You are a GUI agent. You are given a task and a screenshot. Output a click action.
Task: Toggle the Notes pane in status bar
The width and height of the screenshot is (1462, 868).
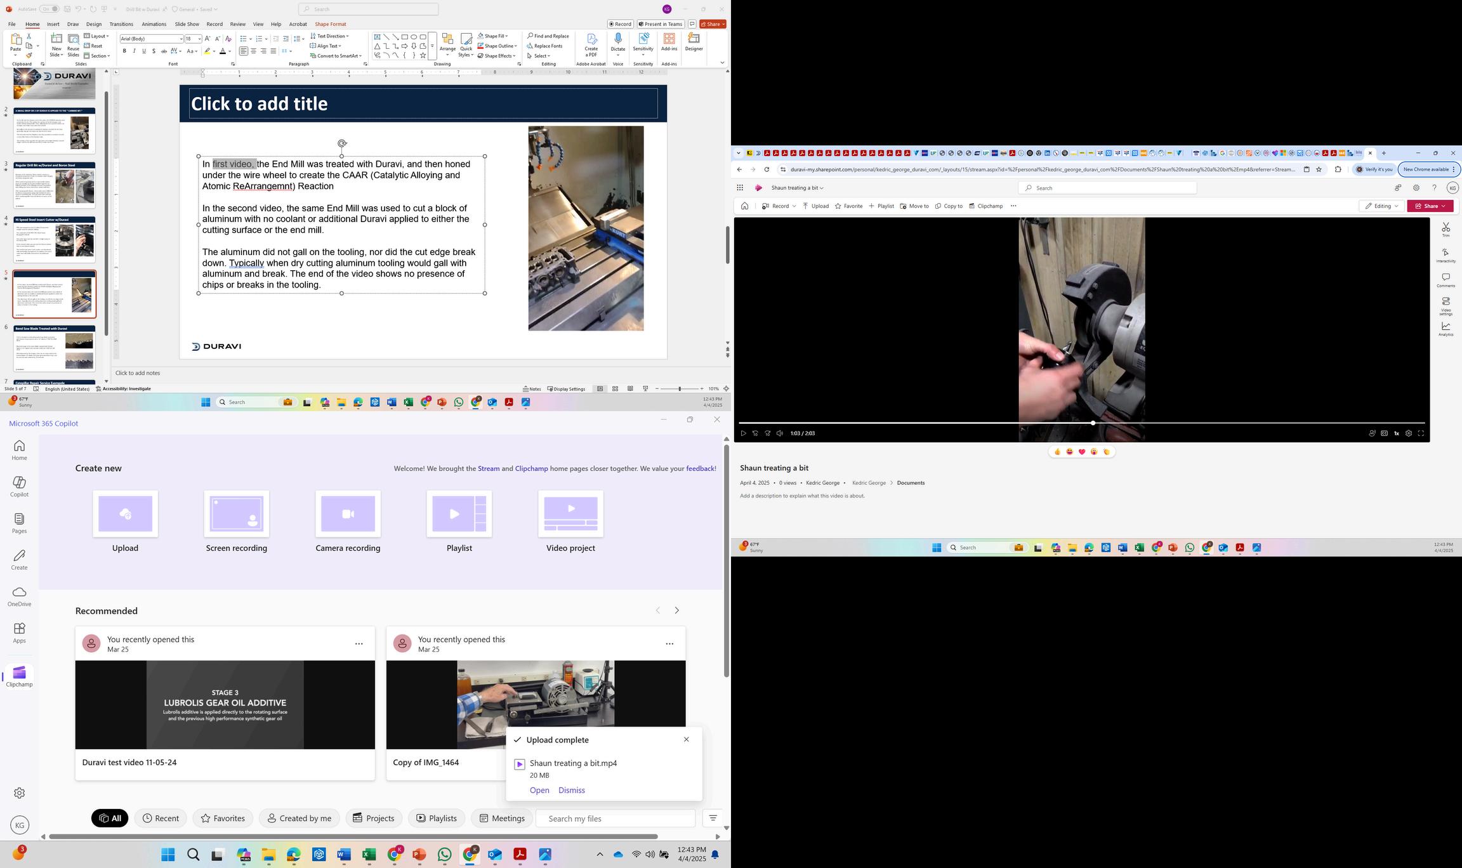click(x=532, y=389)
